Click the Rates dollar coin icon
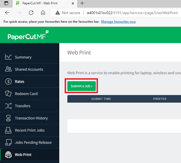 pyautogui.click(x=8, y=81)
